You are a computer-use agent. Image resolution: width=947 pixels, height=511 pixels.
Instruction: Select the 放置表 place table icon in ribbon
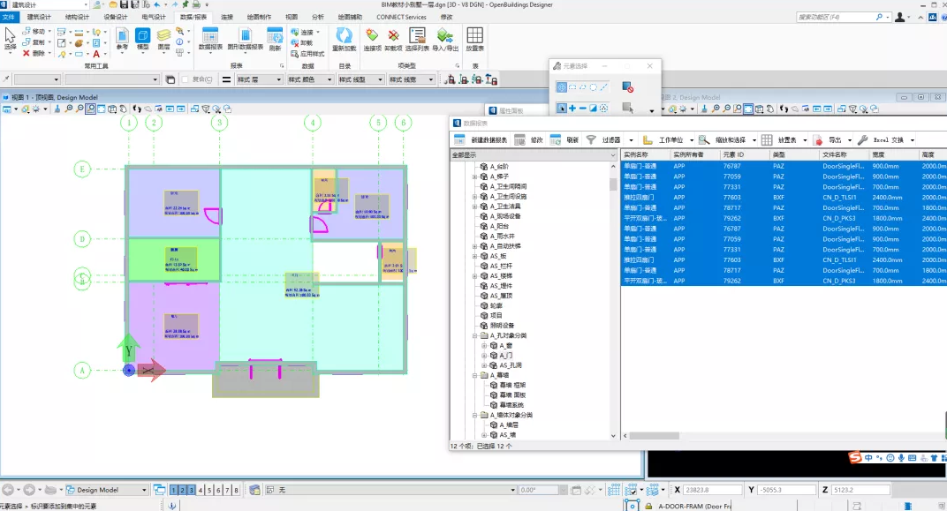point(474,39)
